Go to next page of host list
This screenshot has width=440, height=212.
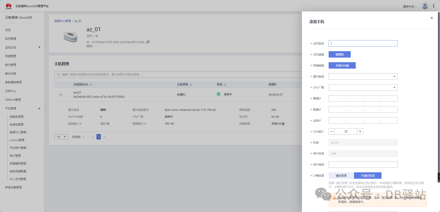(x=104, y=137)
